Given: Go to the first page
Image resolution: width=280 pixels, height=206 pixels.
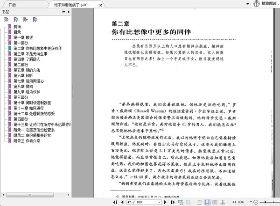Looking at the screenshot, I should point(115,202).
